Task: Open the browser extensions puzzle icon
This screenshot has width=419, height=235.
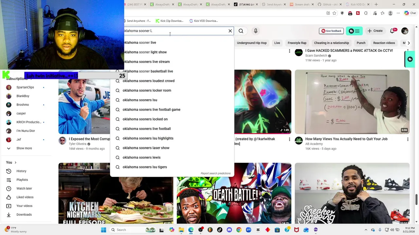Action: [x=366, y=13]
